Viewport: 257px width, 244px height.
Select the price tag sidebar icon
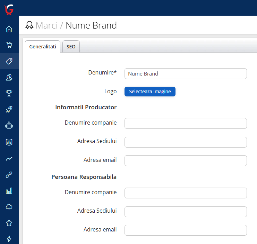(x=9, y=61)
